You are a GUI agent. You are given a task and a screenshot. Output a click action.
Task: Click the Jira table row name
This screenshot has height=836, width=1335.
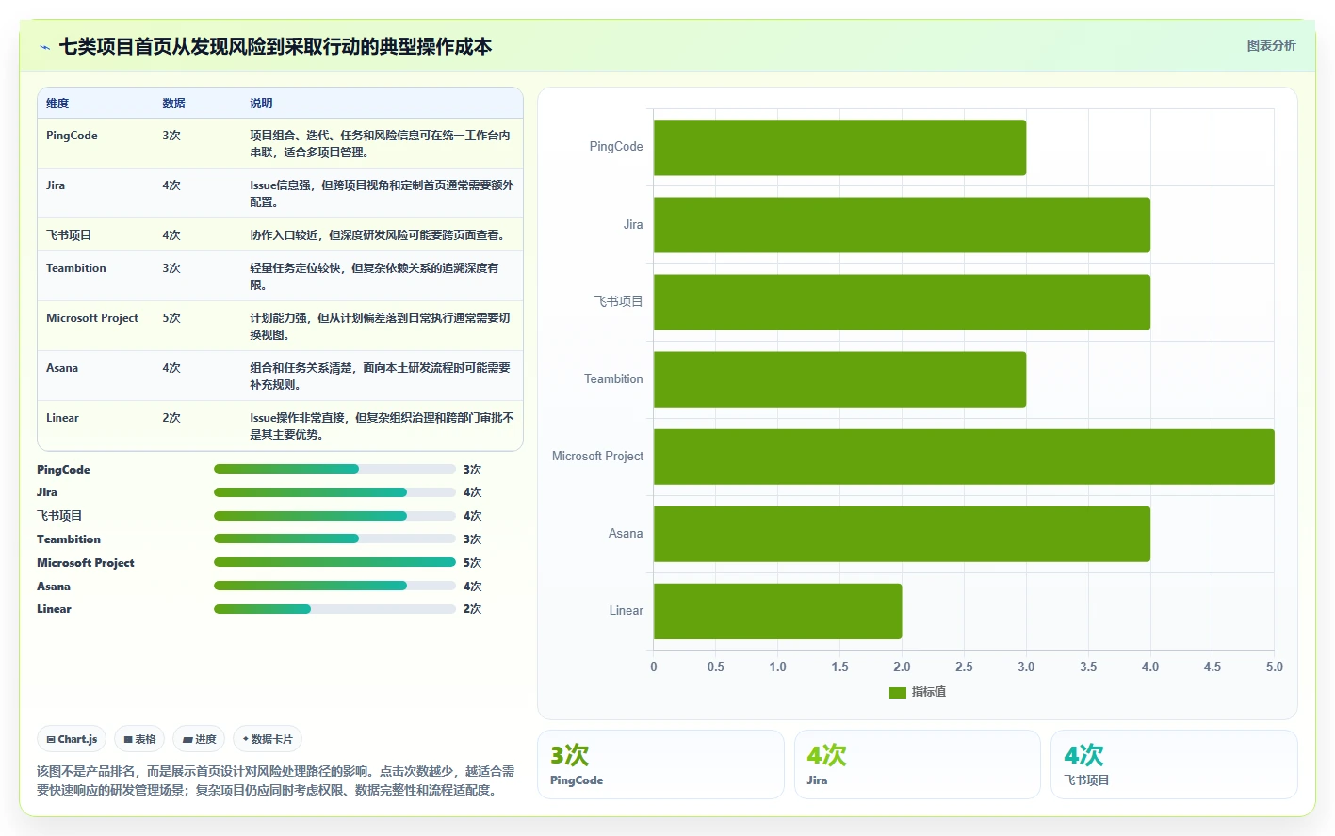[x=56, y=185]
